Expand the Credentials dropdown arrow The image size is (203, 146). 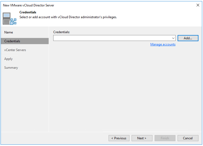[x=173, y=38]
